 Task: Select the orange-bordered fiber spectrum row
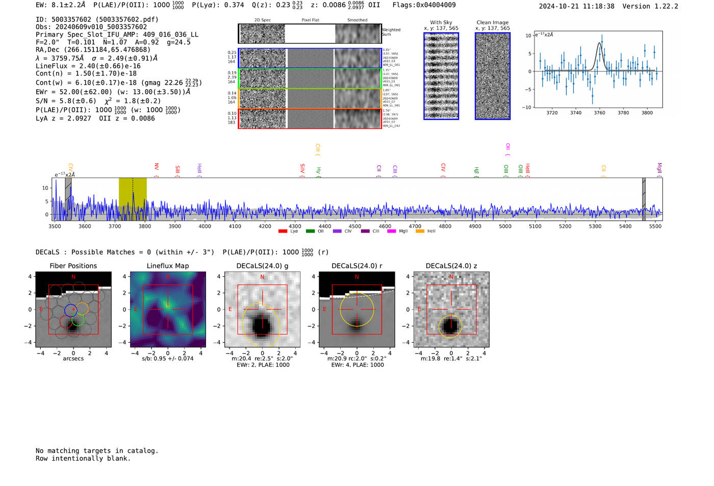click(310, 98)
